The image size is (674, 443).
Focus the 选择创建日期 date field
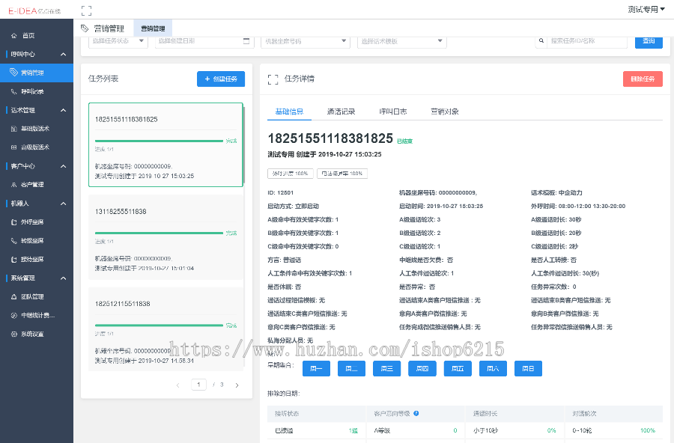[204, 41]
